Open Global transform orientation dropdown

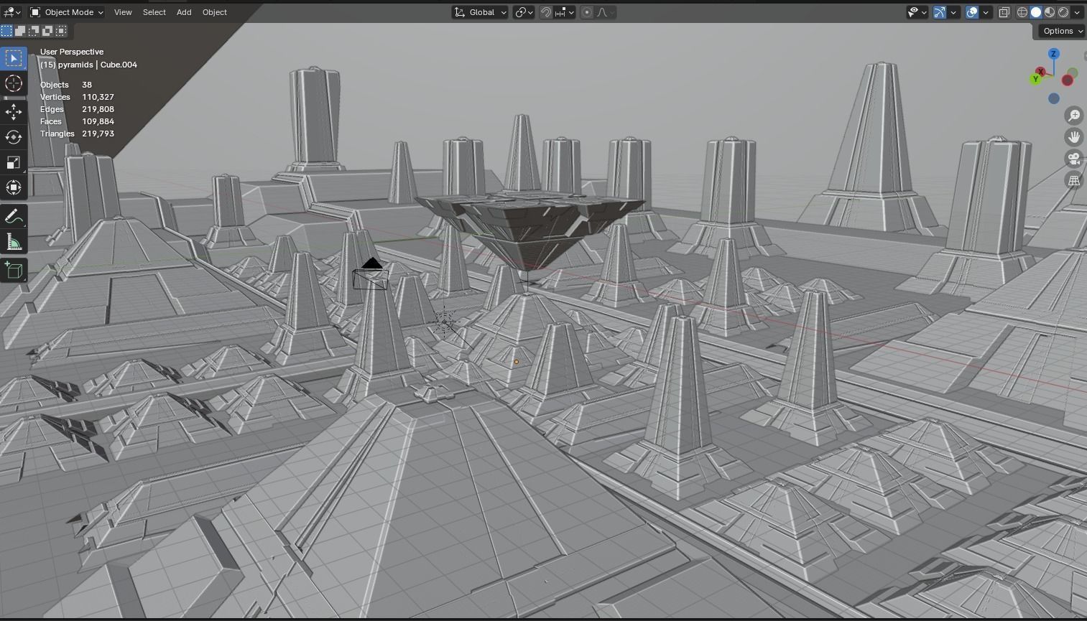pyautogui.click(x=480, y=12)
